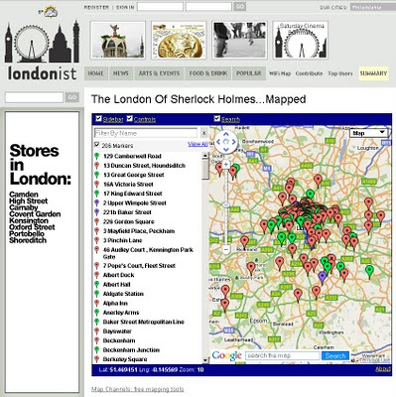Toggle the Sidebar checkbox
Viewport: 396px width, 397px height.
click(x=98, y=118)
